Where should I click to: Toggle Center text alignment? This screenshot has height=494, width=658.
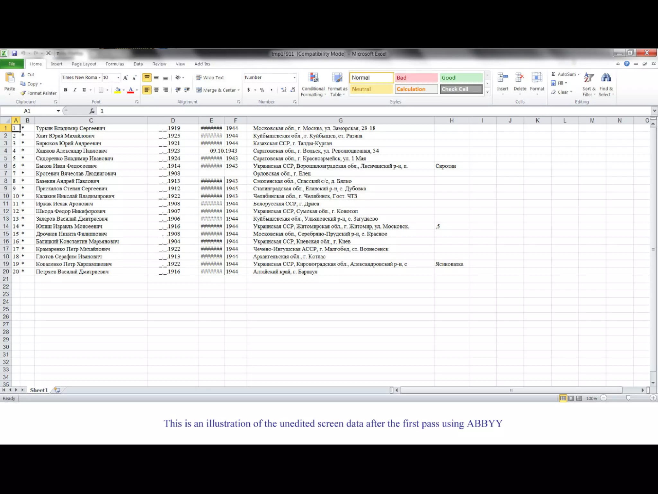pyautogui.click(x=156, y=90)
